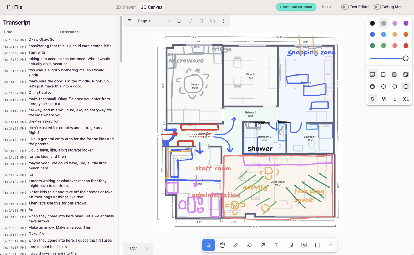The image size is (414, 255).
Task: Choose the M stroke size
Action: pos(384,99)
